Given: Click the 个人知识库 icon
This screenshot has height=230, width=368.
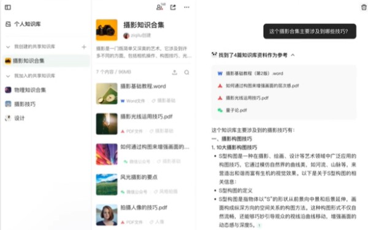Looking at the screenshot, I should click(8, 24).
